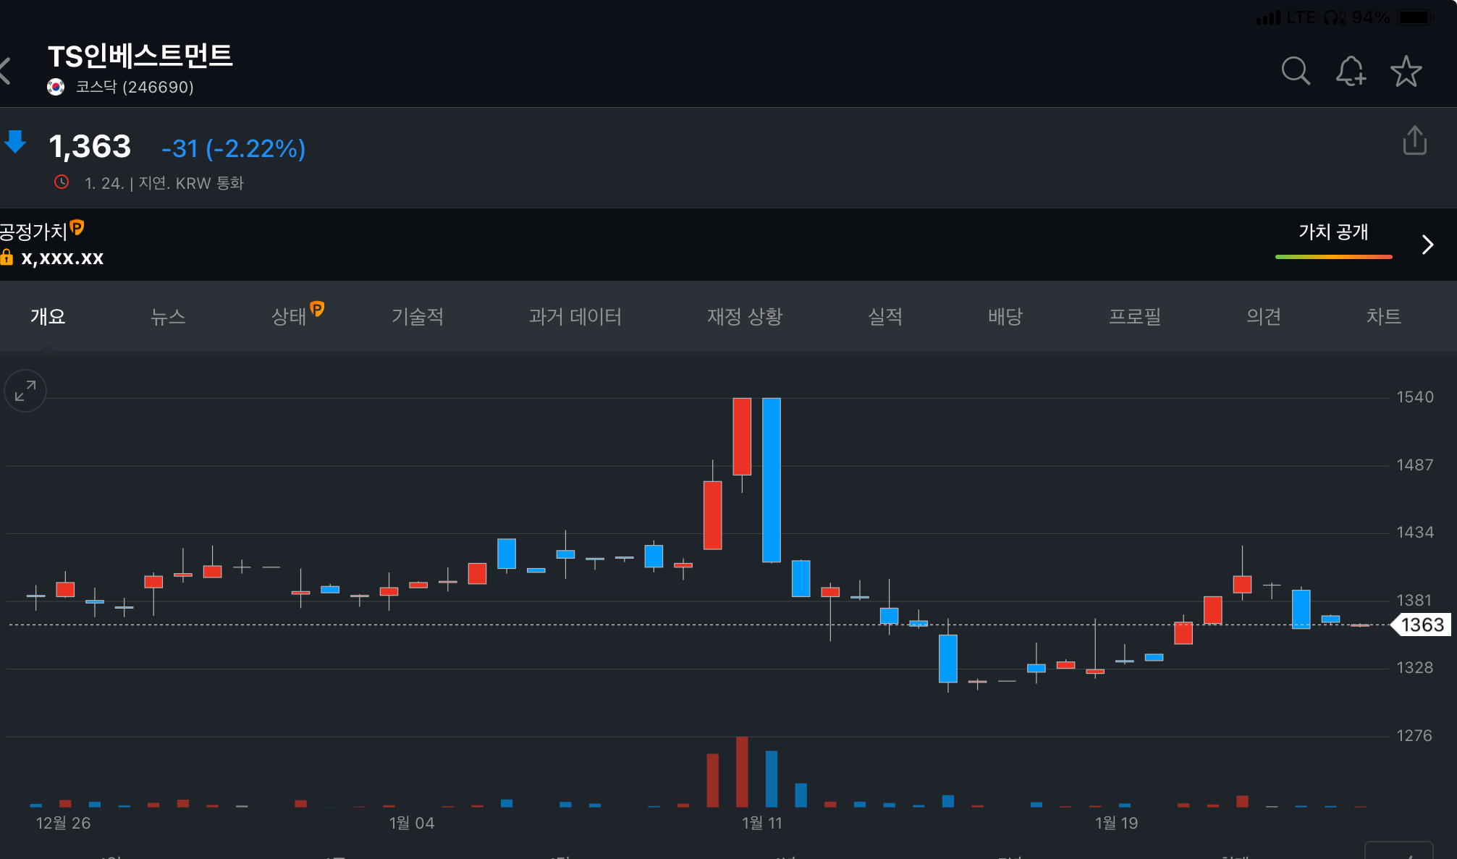Tap the battery indicator in status bar

1416,17
